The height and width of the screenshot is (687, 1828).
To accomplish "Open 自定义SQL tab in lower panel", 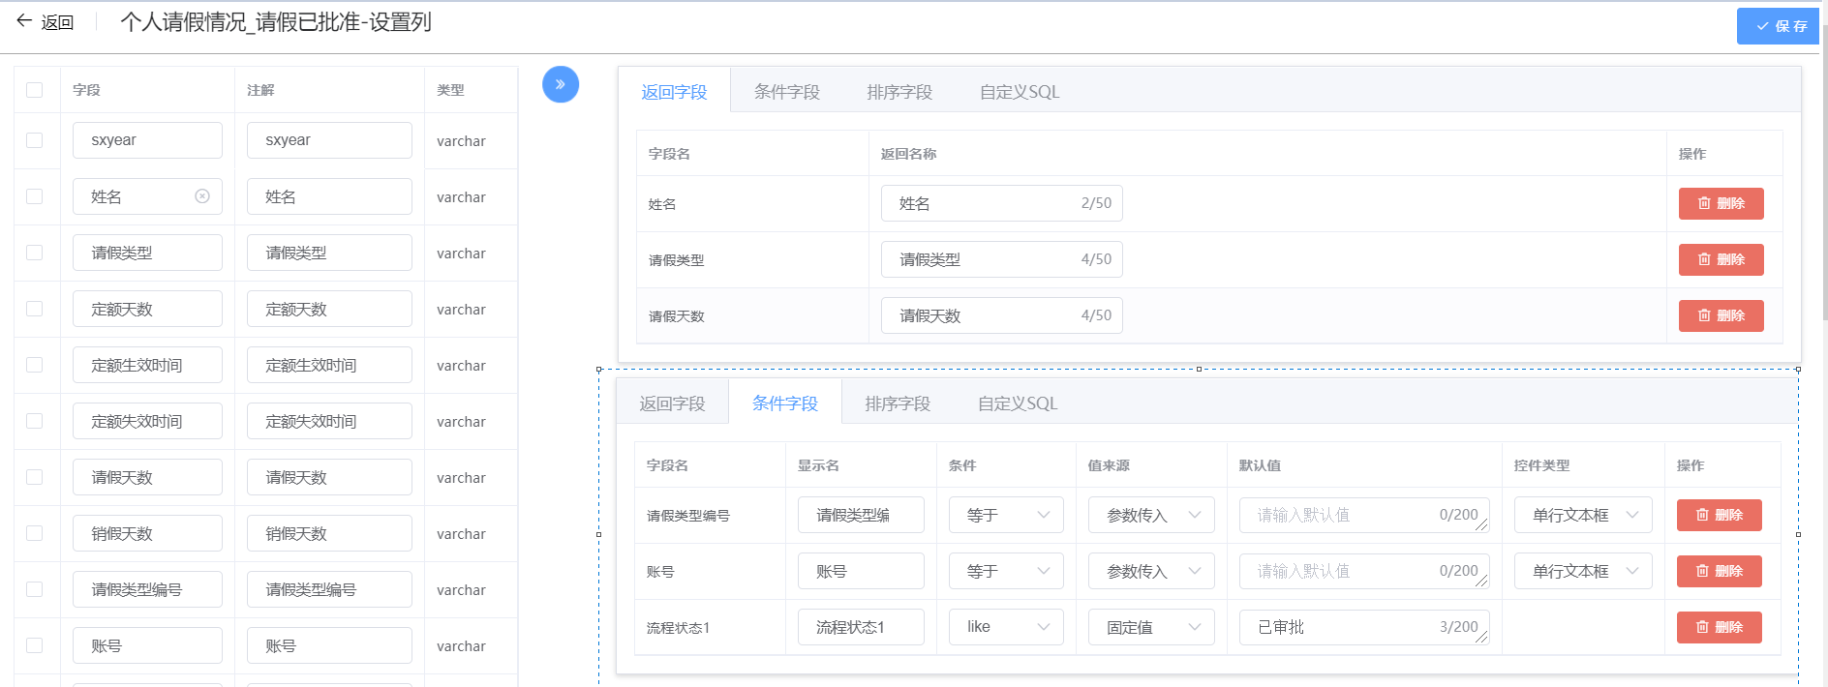I will pyautogui.click(x=1017, y=403).
